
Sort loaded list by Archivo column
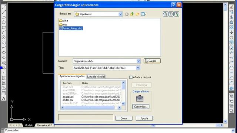pyautogui.click(x=70, y=83)
